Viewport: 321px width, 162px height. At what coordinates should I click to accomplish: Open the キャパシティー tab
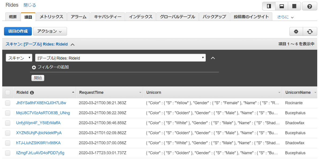point(108,17)
